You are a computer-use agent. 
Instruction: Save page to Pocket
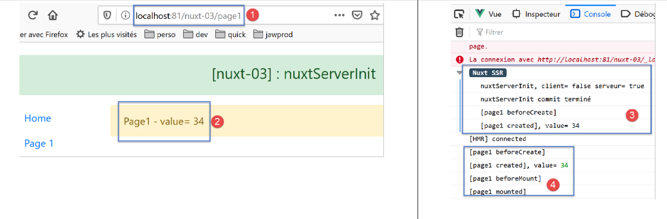[x=357, y=15]
